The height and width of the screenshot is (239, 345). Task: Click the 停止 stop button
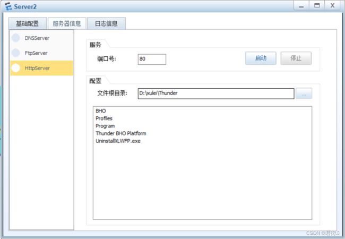click(296, 58)
